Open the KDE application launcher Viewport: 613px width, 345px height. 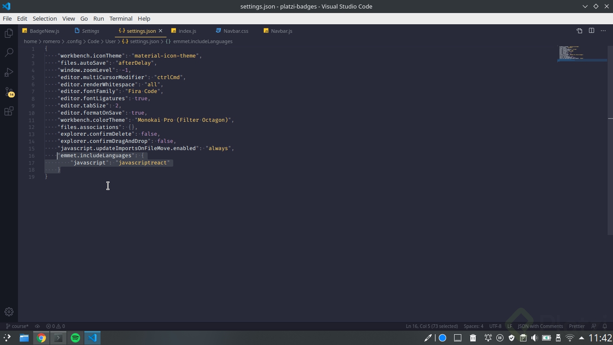[7, 338]
